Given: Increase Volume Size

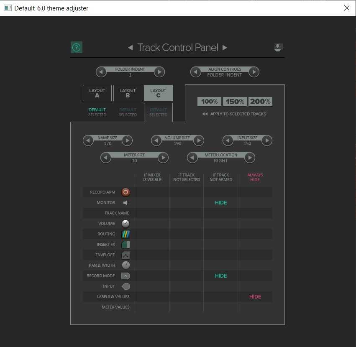Looking at the screenshot, I should click(x=199, y=140).
